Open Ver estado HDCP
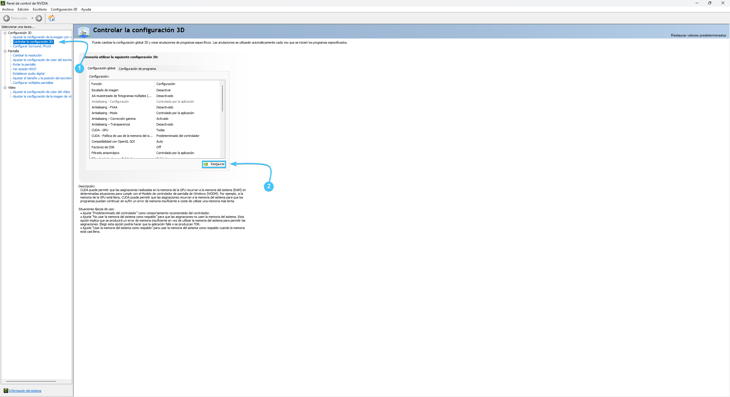Screen dimensions: 730x397 click(x=25, y=69)
